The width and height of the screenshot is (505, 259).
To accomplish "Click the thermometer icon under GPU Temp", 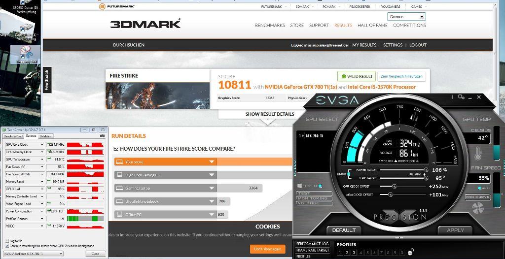I will 478,153.
